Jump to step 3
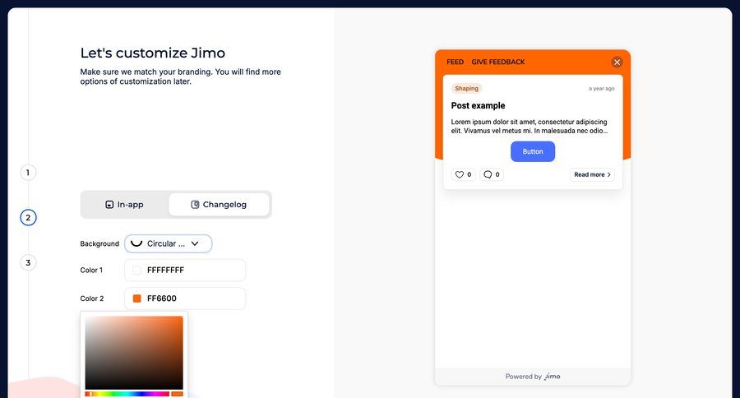This screenshot has width=740, height=398. pos(28,262)
